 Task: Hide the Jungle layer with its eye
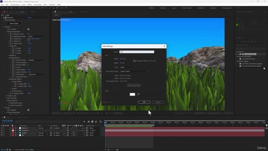pyautogui.click(x=2, y=133)
